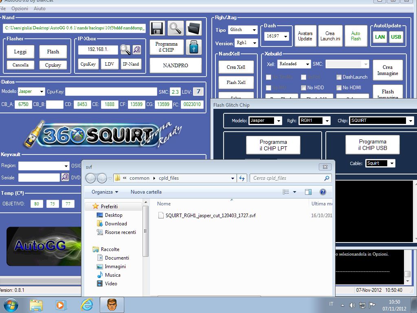
Task: Open Desktop in the file dialog sidebar
Action: 110,215
